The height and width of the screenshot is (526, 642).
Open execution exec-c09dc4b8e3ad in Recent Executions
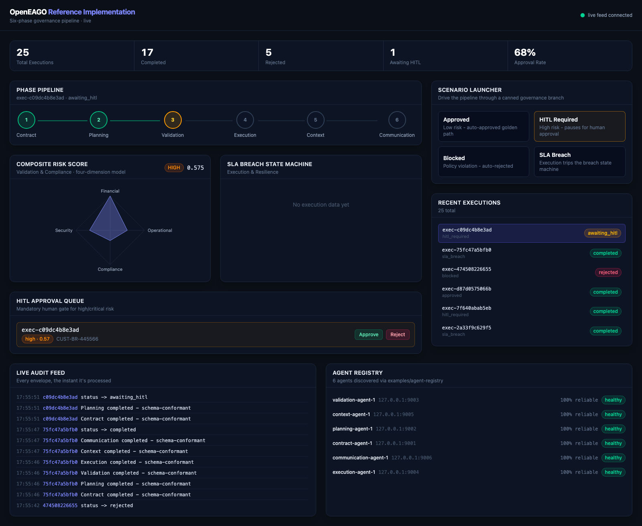532,233
